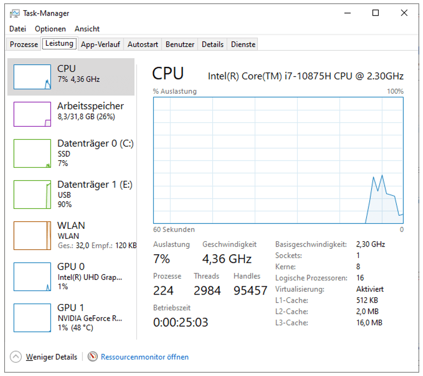The height and width of the screenshot is (376, 423).
Task: Click the Task-Manager title bar icon
Action: point(14,13)
